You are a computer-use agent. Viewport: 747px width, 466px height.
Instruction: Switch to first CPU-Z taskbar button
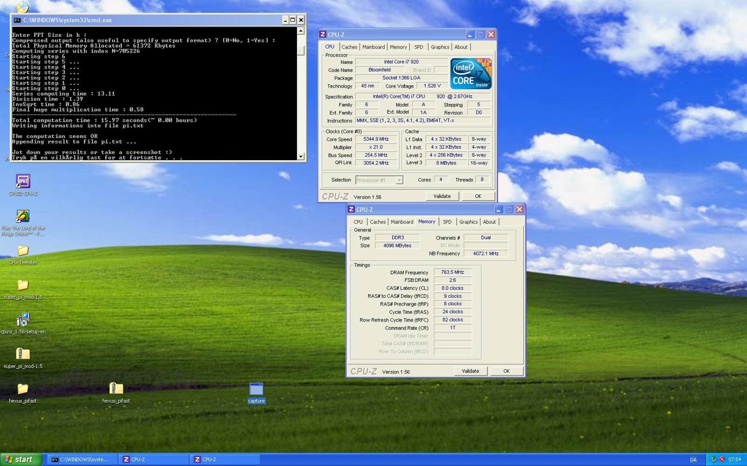[x=153, y=459]
